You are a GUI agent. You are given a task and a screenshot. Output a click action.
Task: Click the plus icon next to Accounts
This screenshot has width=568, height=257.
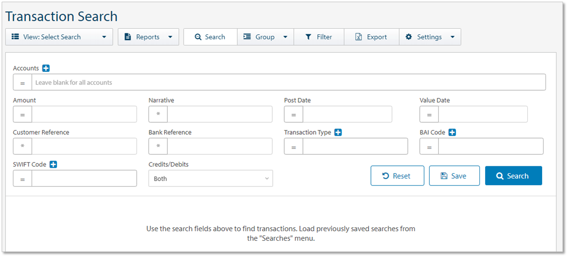pyautogui.click(x=46, y=69)
